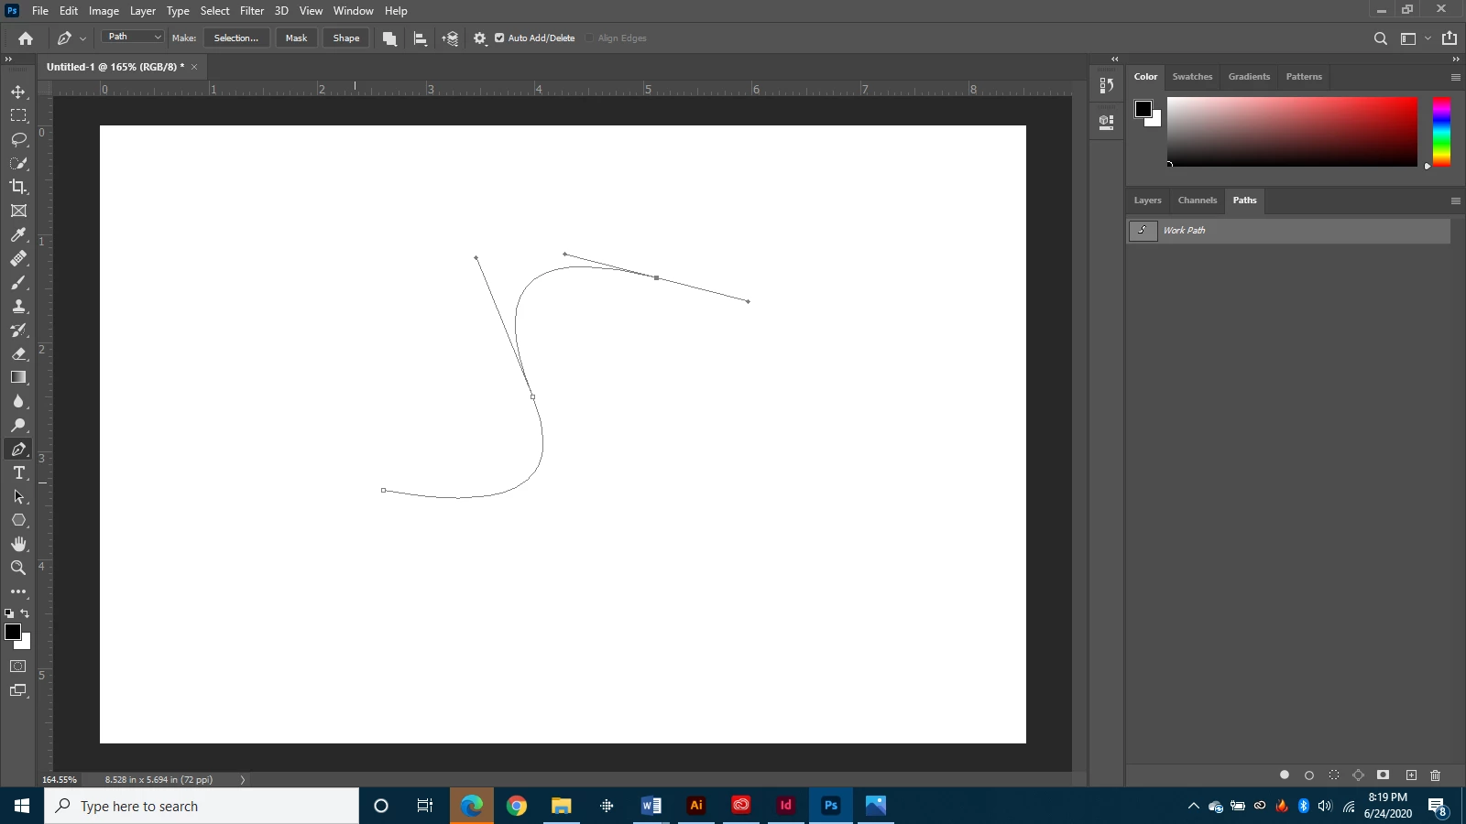The image size is (1466, 824).
Task: Select the Frame tool
Action: coord(18,211)
